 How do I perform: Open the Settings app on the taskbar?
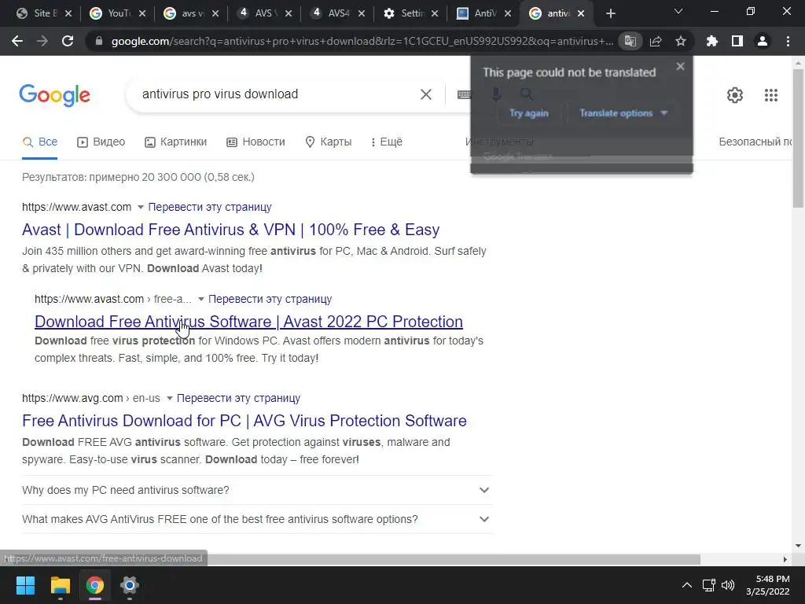point(130,585)
